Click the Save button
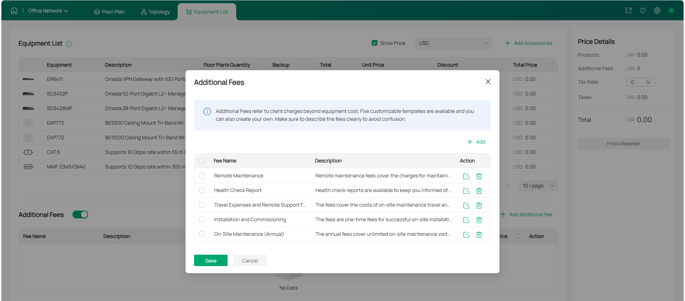Screen dimensions: 685x301 click(210, 261)
